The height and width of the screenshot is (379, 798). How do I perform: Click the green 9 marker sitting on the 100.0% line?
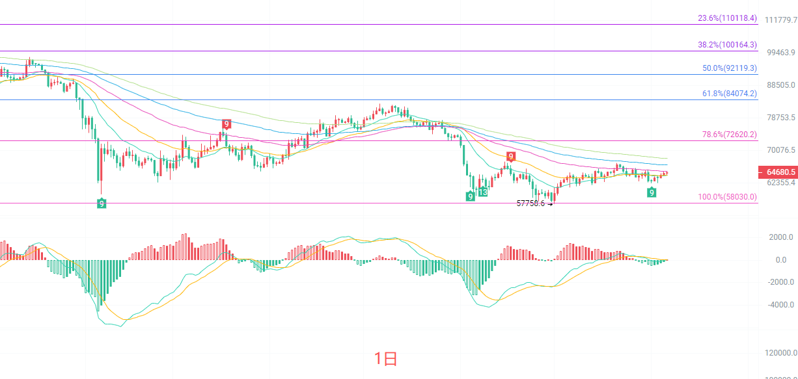(x=102, y=203)
